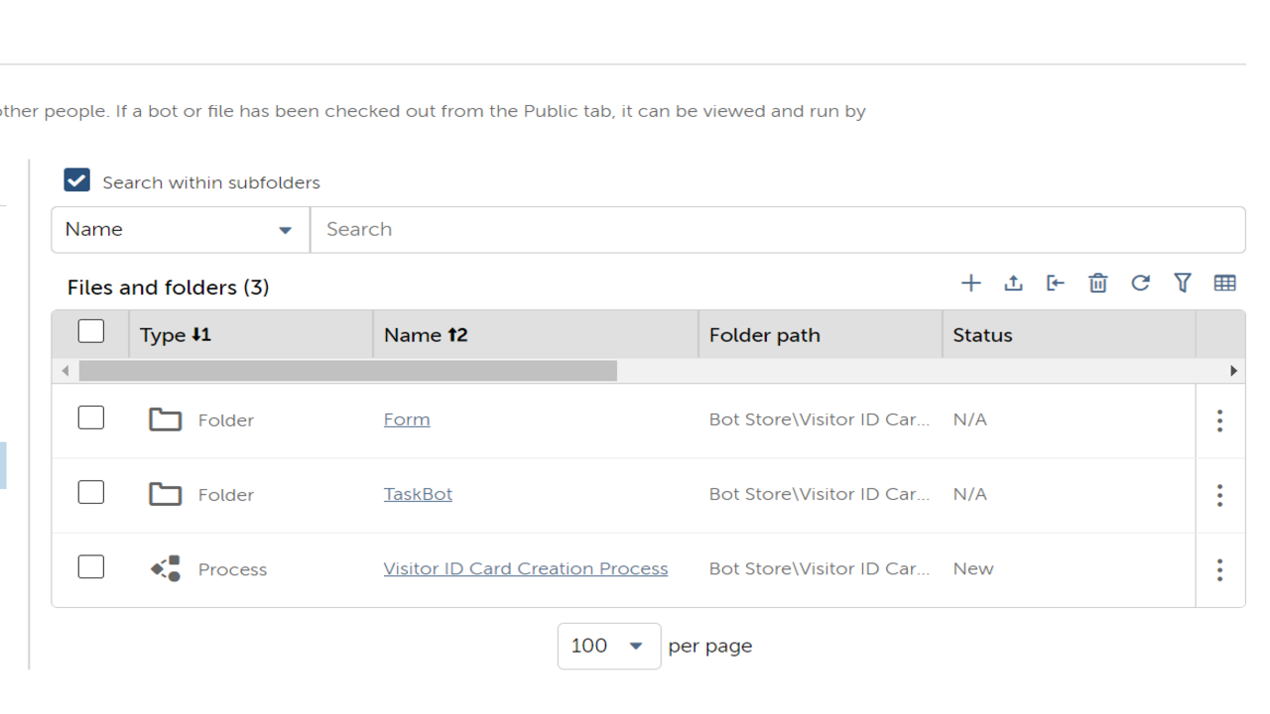Click the refresh table icon
Screen dimensions: 1270x714
coord(1140,284)
